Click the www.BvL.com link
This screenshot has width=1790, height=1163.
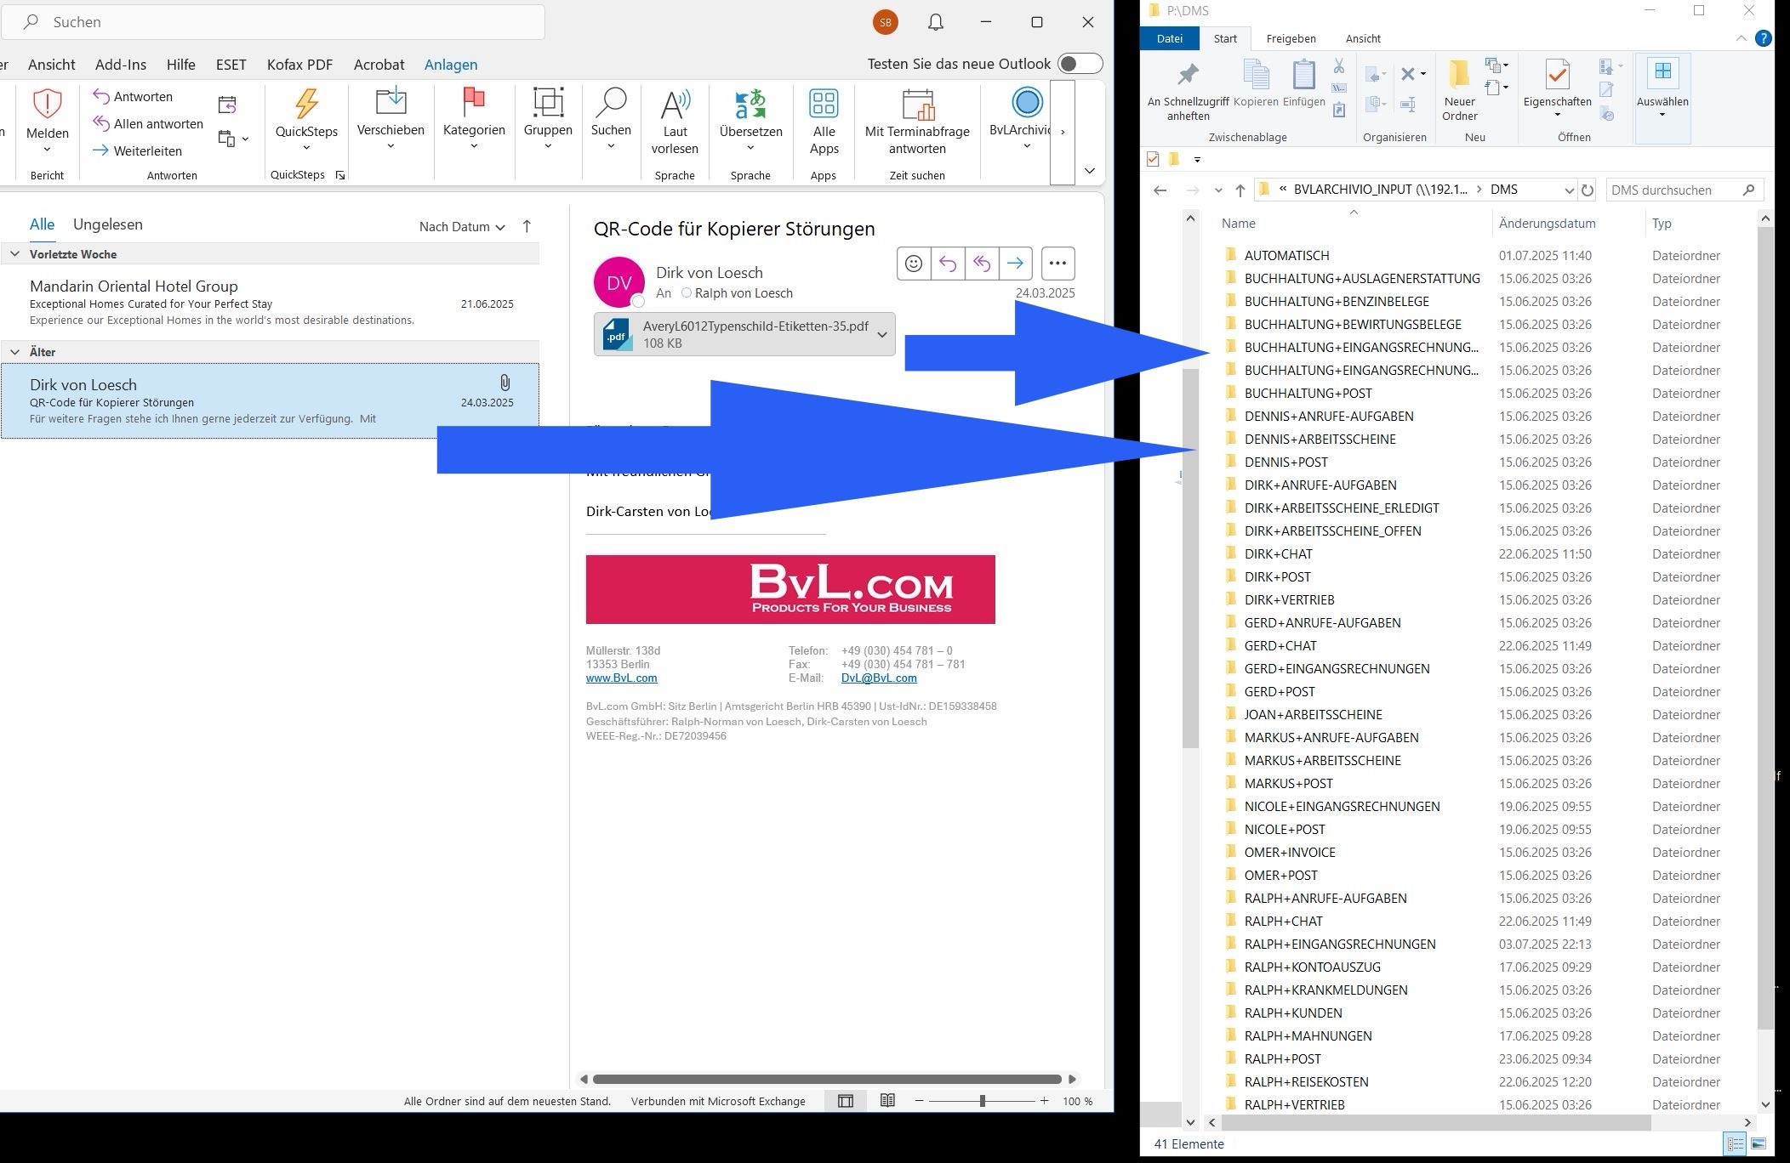coord(621,678)
